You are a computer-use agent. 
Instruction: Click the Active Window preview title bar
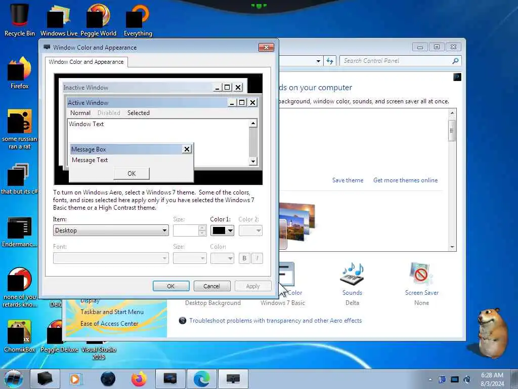coord(147,102)
